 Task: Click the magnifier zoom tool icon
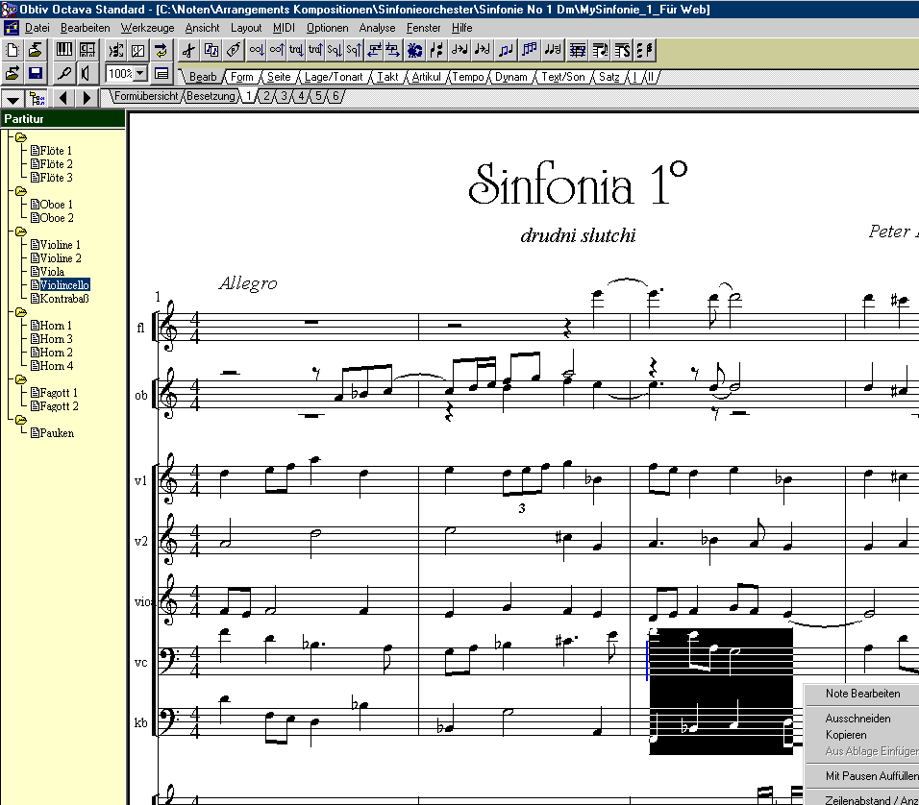click(64, 73)
